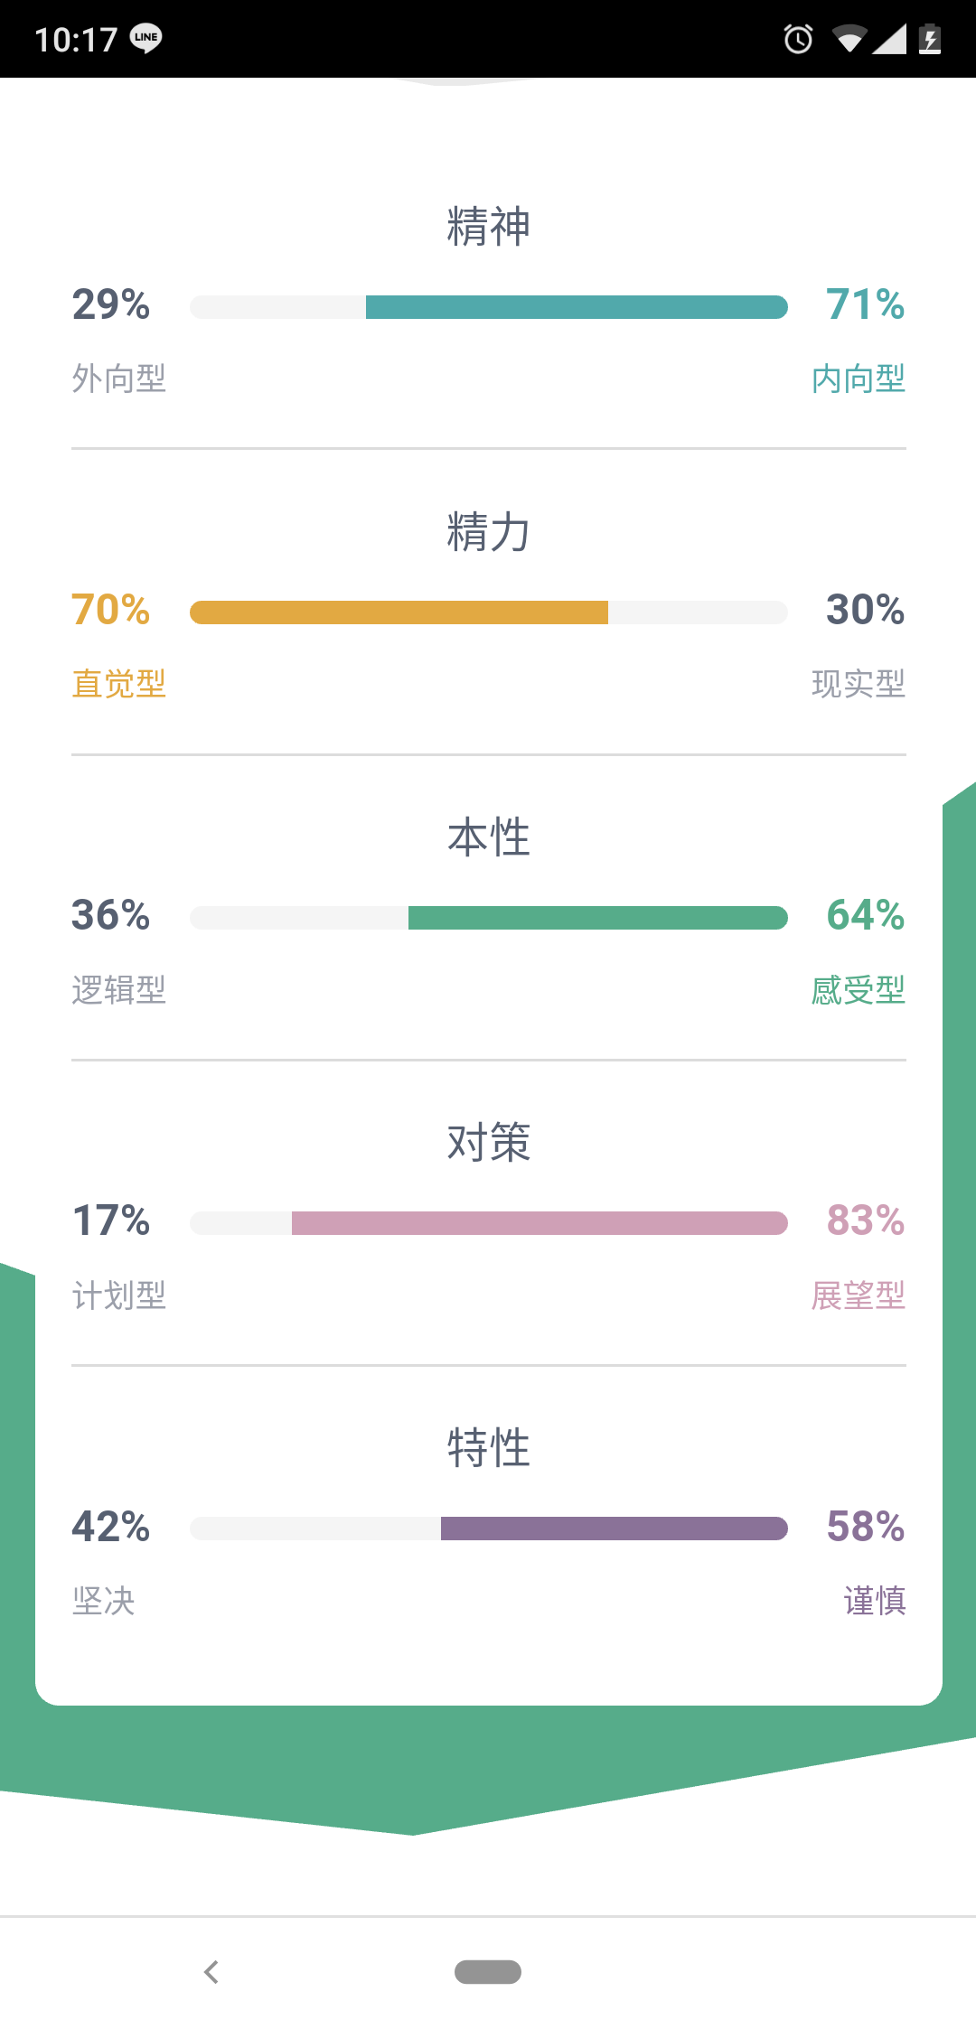Click the pink 对策 progress bar
Image resolution: width=976 pixels, height=2029 pixels.
click(489, 1223)
